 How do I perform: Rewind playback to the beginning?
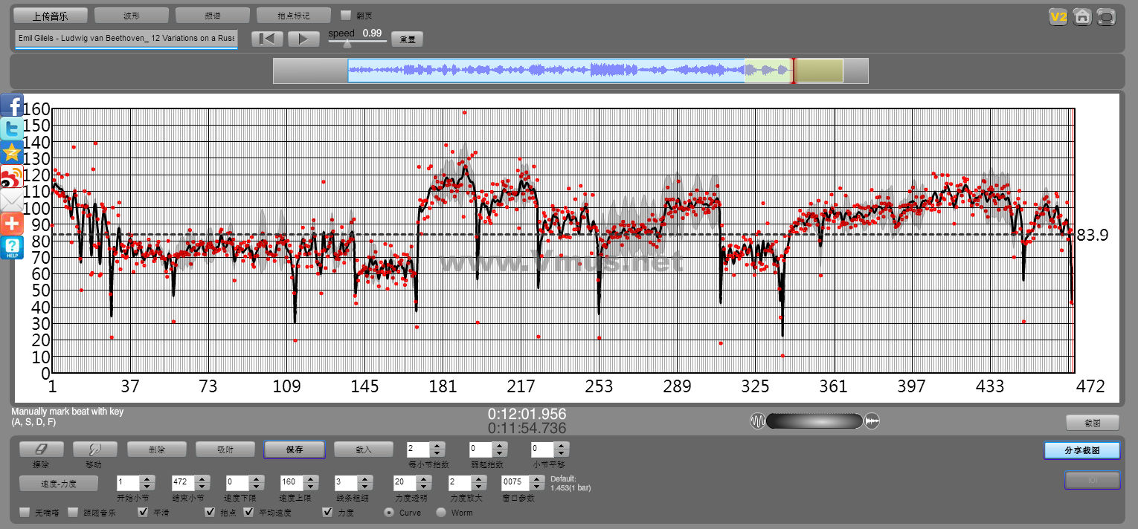[x=267, y=39]
